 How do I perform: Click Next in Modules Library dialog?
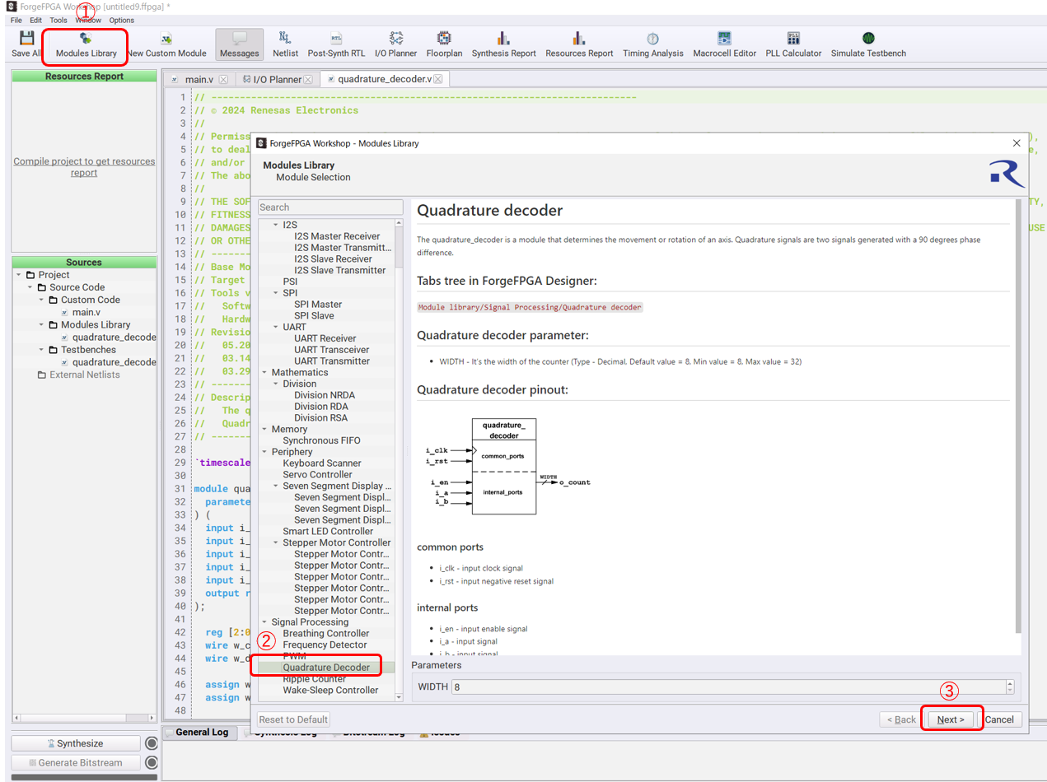[951, 719]
